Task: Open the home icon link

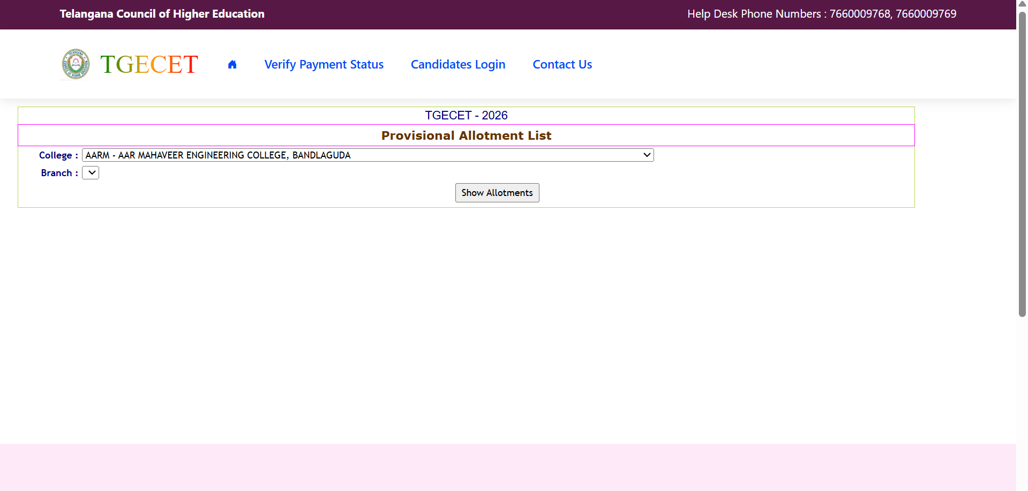Action: coord(232,64)
